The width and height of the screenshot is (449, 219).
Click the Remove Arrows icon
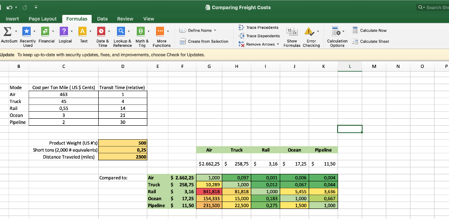tap(241, 44)
